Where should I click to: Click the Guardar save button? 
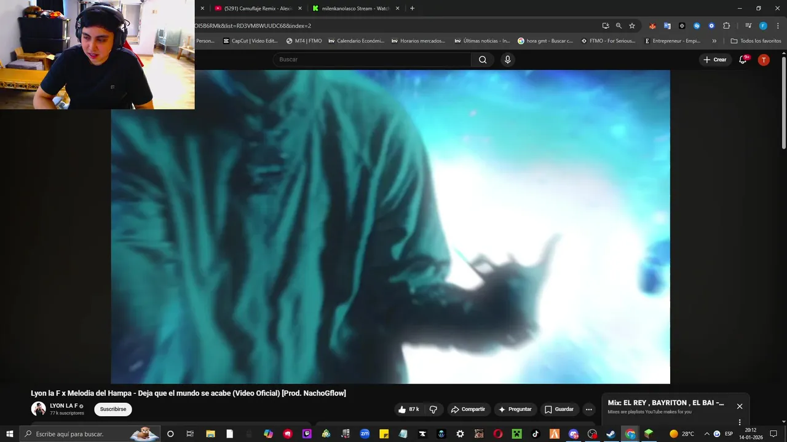point(559,409)
